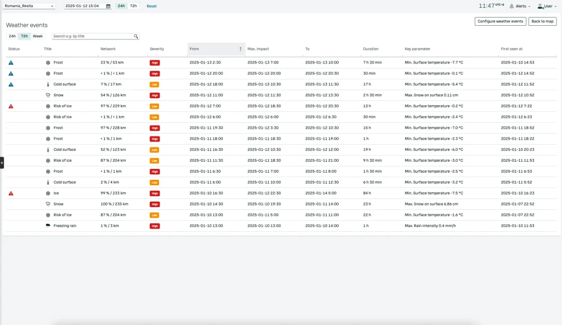The height and width of the screenshot is (325, 562).
Task: Click the snow icon in the 100 % / 235 km row
Action: tap(48, 204)
